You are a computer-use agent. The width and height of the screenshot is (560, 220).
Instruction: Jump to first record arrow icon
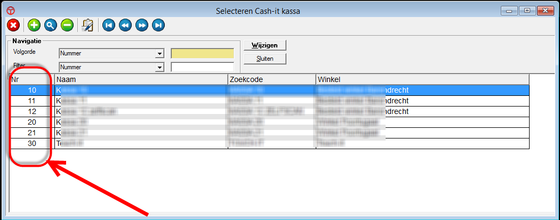109,26
